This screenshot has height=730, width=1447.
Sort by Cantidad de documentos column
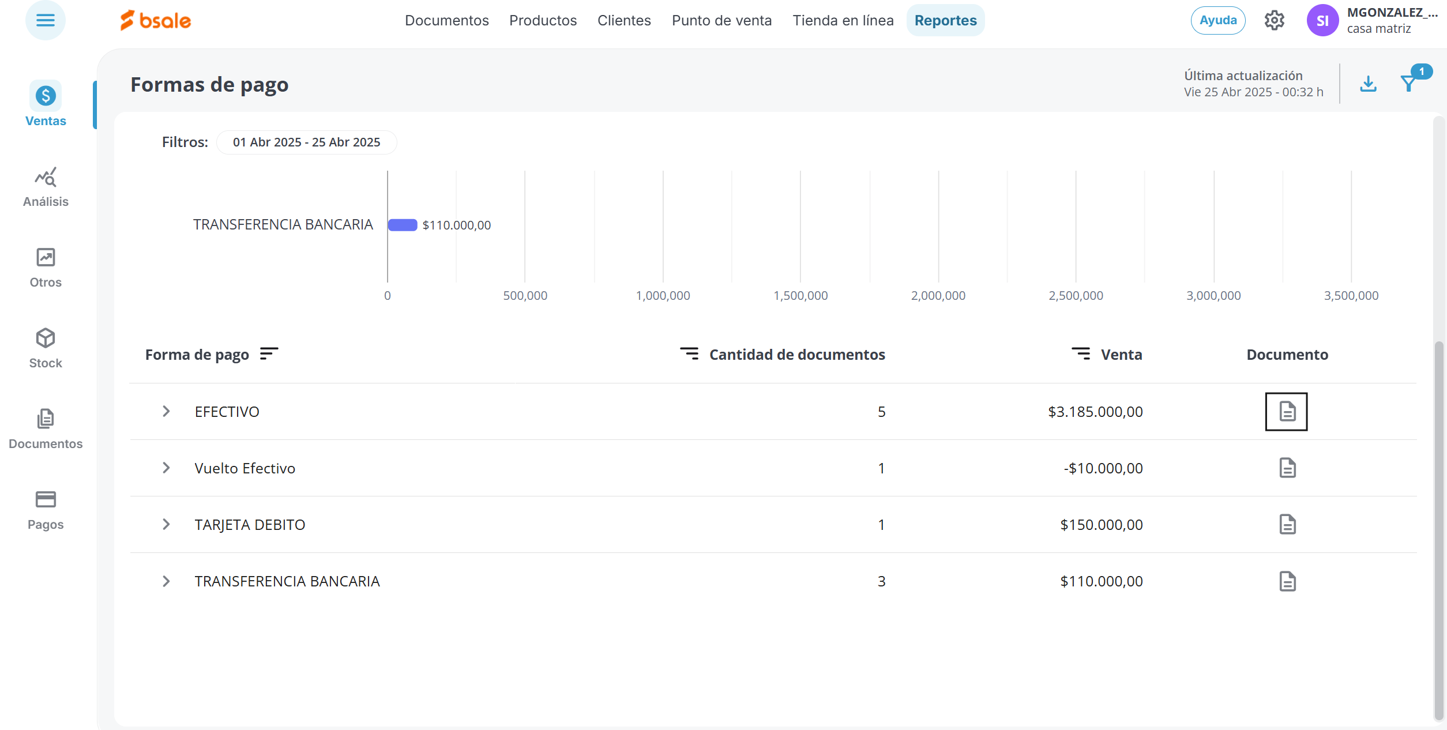tap(689, 353)
